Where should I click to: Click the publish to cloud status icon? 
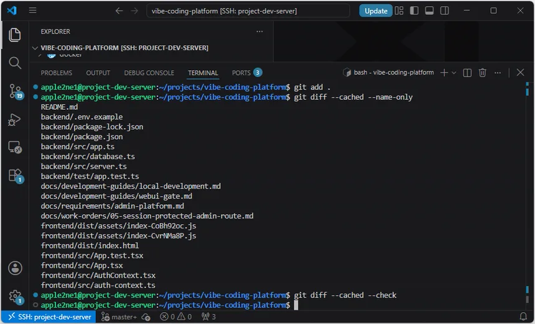click(146, 317)
